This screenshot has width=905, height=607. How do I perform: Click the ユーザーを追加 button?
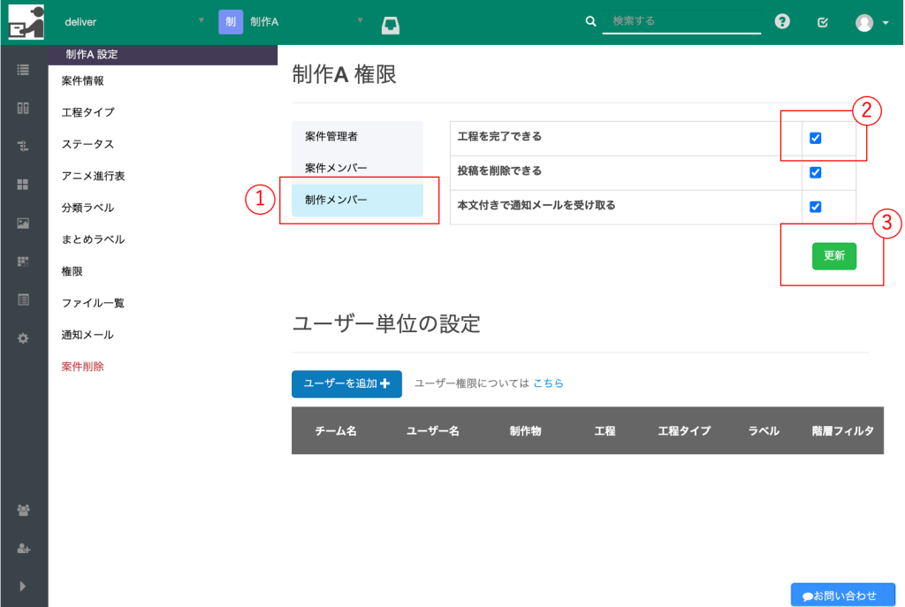(346, 383)
